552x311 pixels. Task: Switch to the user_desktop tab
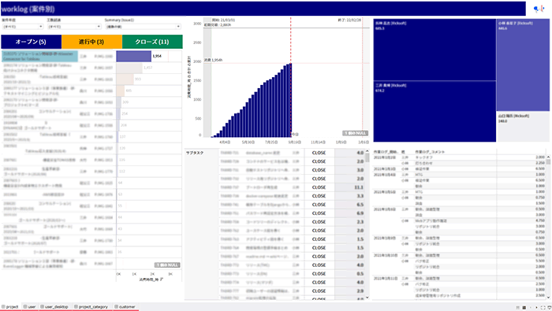coord(54,307)
